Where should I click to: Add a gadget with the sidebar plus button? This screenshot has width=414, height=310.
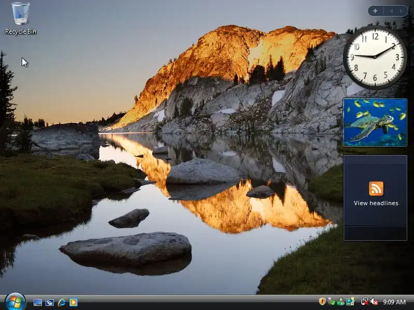(375, 11)
